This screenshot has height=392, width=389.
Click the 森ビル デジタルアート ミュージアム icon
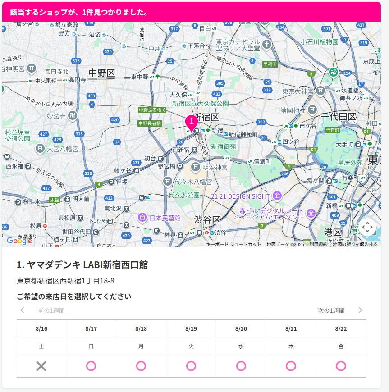click(311, 213)
